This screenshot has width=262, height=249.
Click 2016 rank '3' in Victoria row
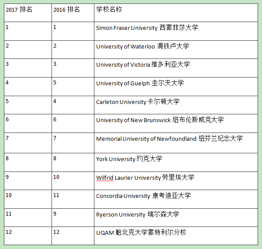(55, 64)
